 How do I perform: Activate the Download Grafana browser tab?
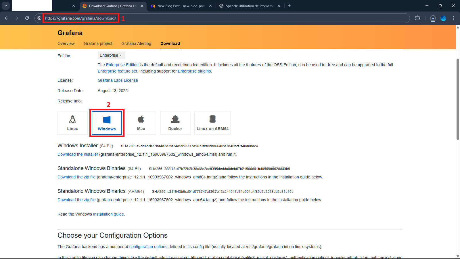point(113,6)
